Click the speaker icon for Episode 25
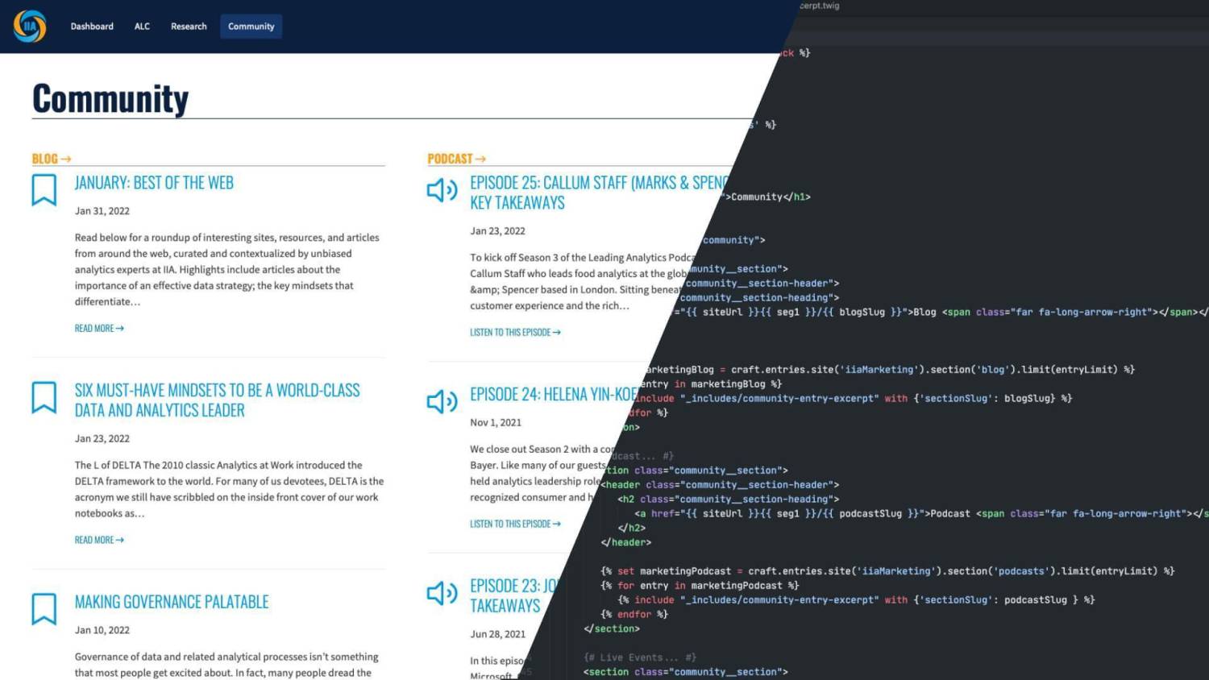 click(x=442, y=190)
